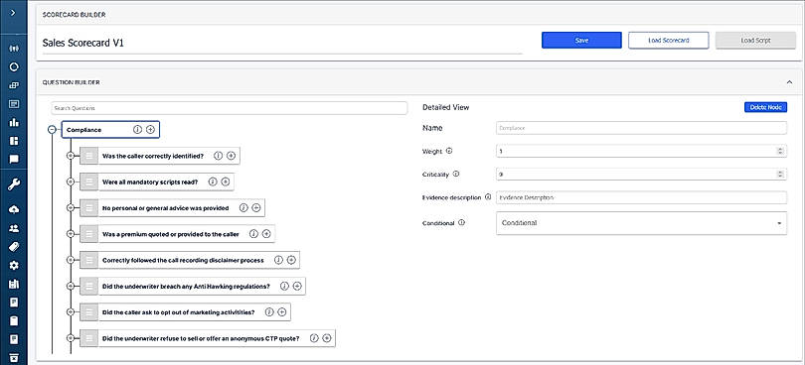
Task: Open the live broadcast signal icon in sidebar
Action: pyautogui.click(x=14, y=49)
